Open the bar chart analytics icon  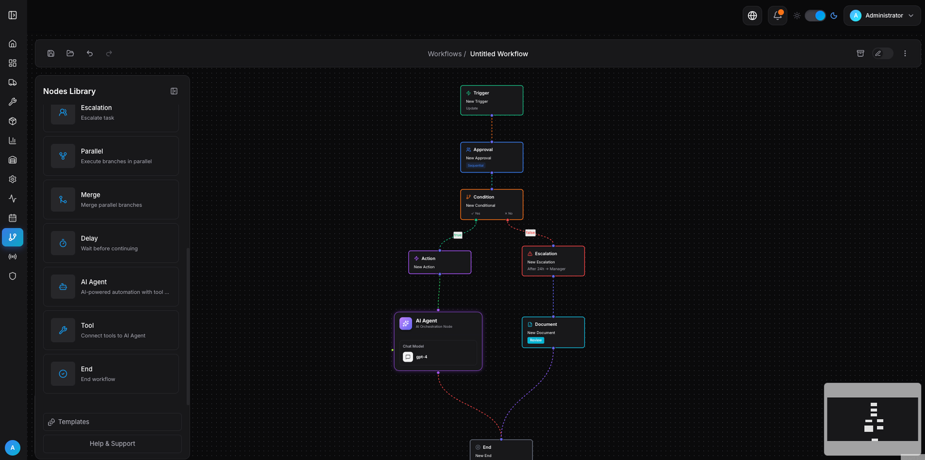[13, 140]
